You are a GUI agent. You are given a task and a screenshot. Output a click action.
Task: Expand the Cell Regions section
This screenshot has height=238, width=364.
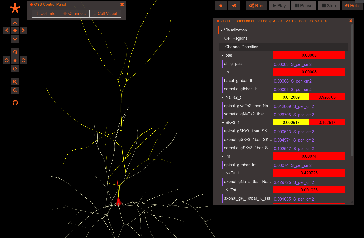tap(236, 38)
